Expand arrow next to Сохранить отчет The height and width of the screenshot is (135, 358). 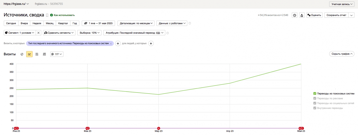coord(351,15)
